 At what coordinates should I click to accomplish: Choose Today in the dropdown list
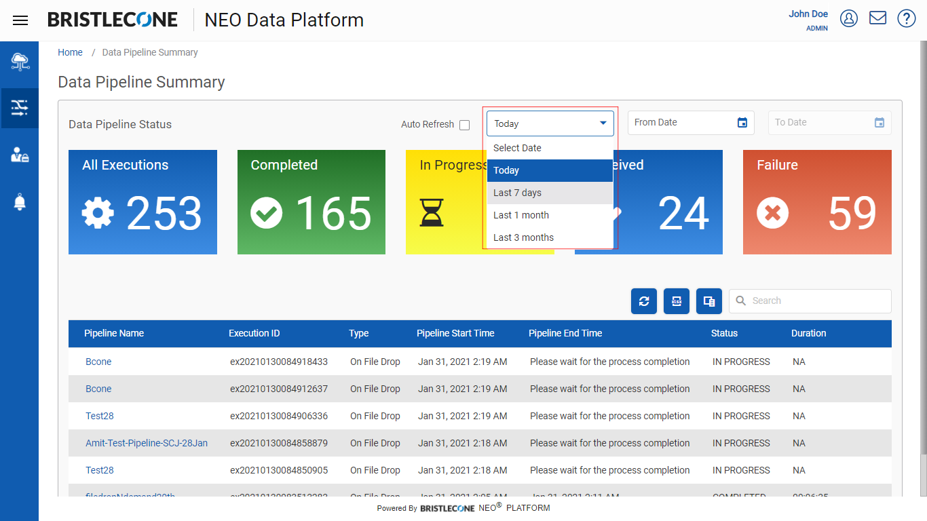(x=550, y=170)
